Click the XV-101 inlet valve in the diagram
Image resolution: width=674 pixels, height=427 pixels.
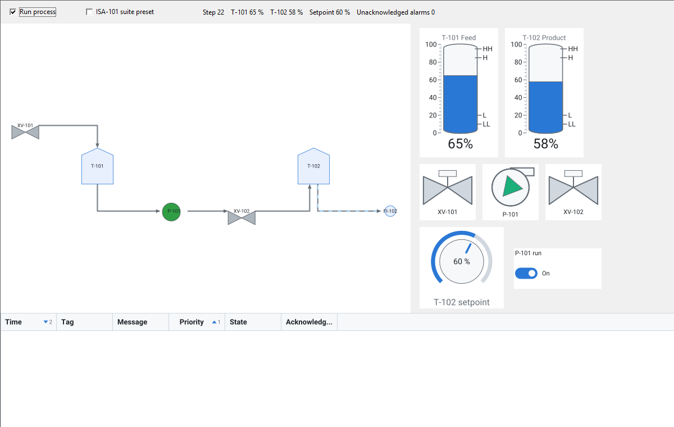click(x=25, y=132)
